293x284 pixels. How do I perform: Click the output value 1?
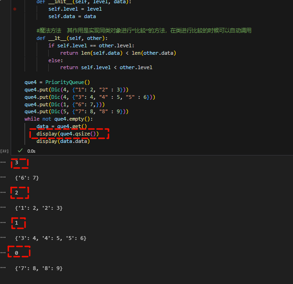click(x=16, y=223)
